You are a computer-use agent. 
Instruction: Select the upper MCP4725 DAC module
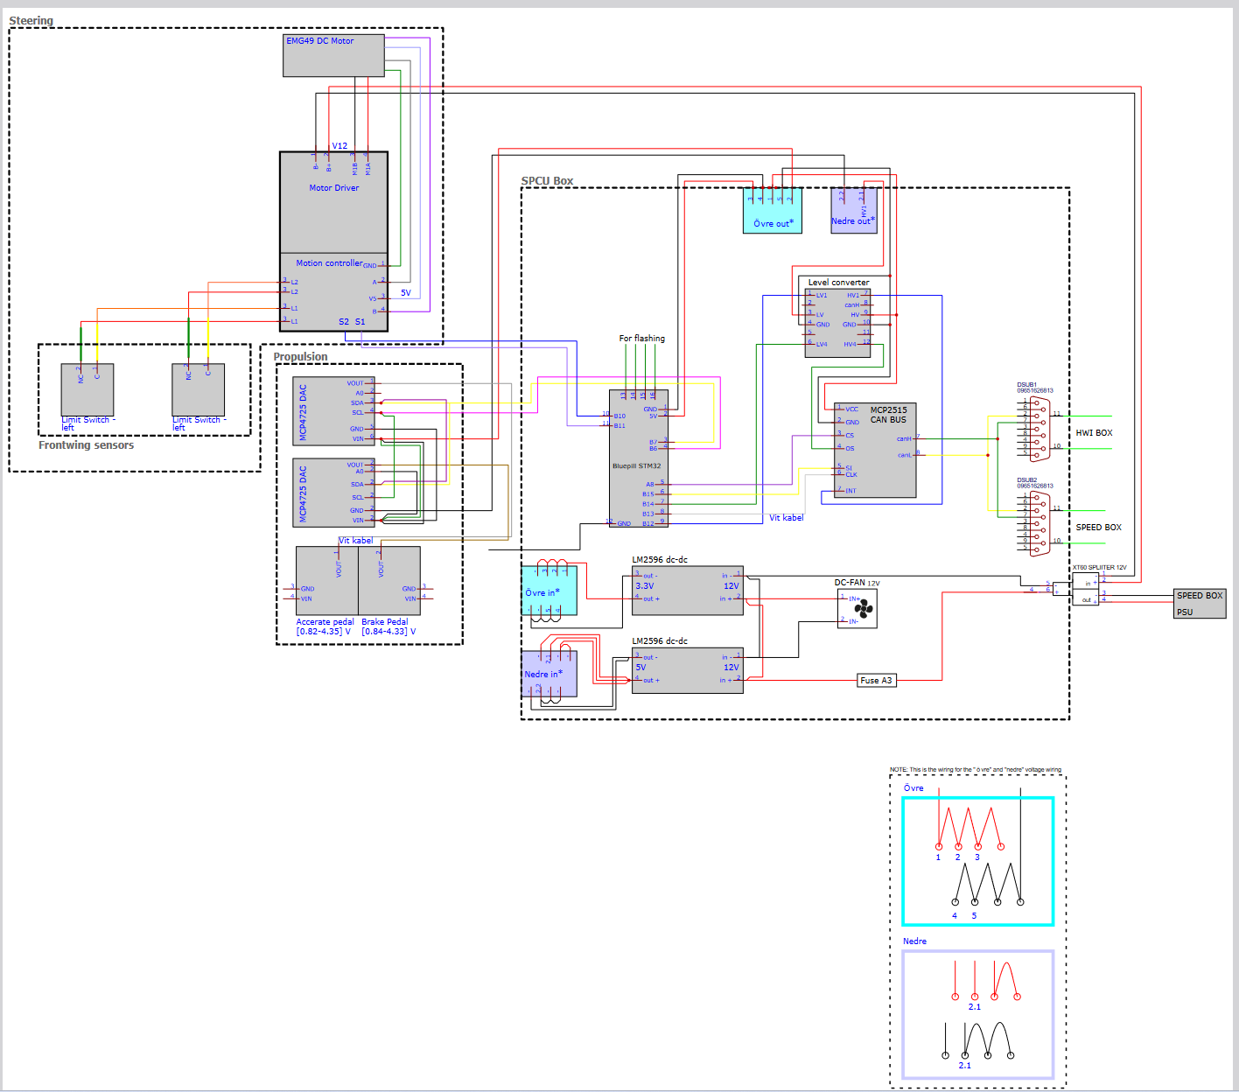click(333, 411)
